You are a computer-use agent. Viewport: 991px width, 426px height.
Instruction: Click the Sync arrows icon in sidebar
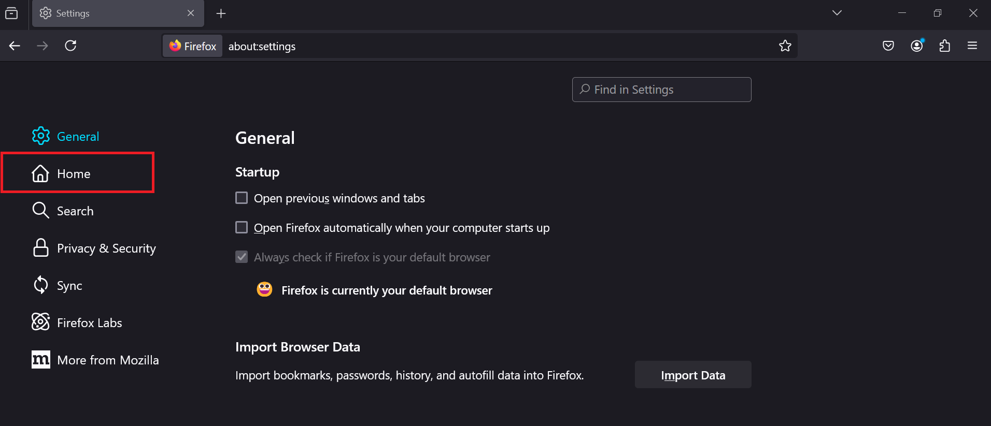coord(40,285)
